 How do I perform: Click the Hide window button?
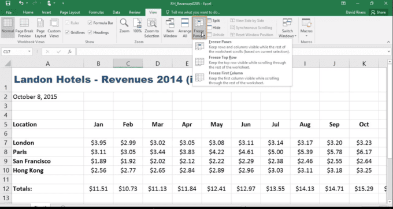[214, 28]
